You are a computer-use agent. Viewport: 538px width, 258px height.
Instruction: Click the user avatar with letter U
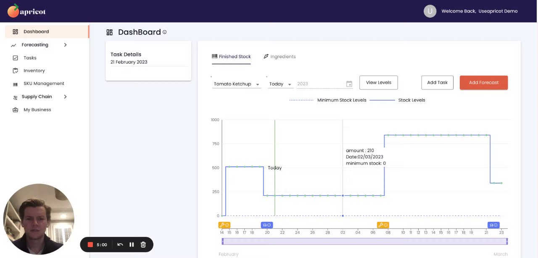pos(430,11)
